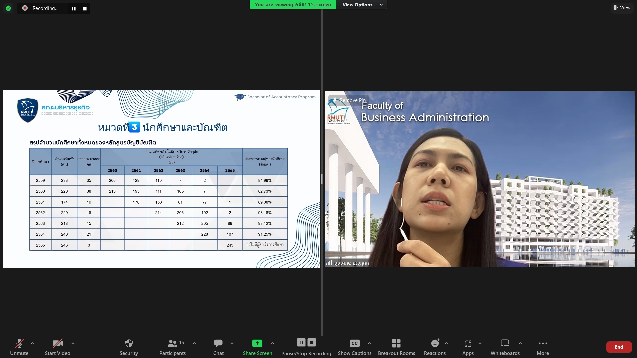Click the 84.99% cell in the slide table
This screenshot has height=358, width=637.
click(x=265, y=180)
